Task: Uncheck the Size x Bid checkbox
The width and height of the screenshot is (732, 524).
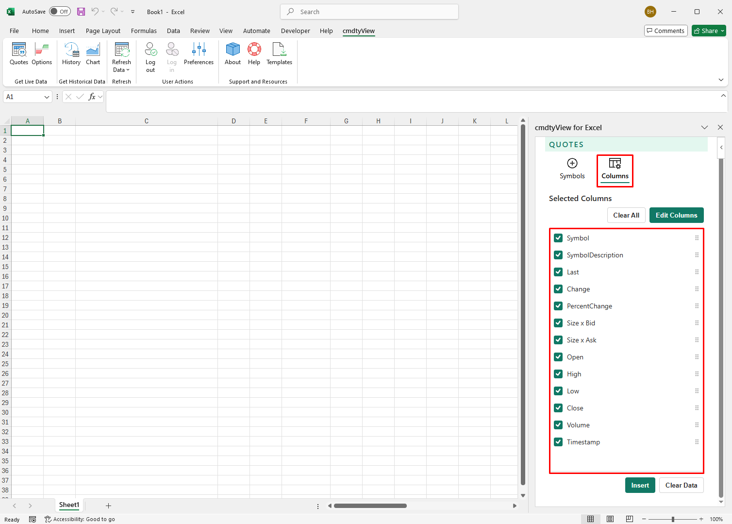Action: click(558, 323)
